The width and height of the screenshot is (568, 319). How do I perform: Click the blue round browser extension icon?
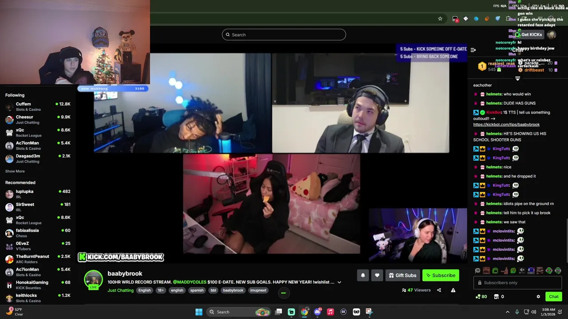(x=476, y=19)
